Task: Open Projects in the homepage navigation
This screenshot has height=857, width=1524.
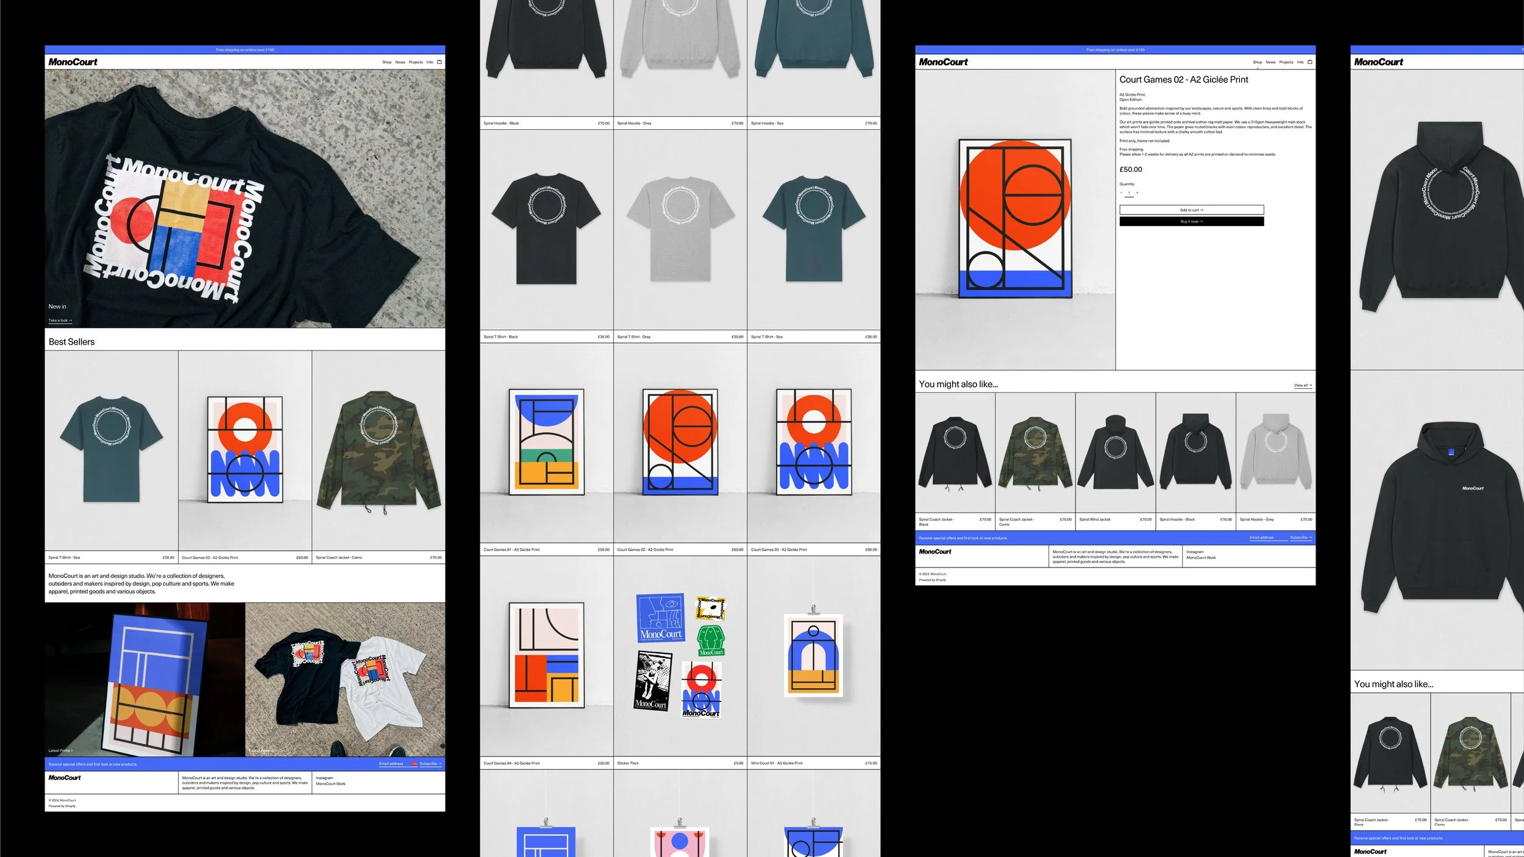Action: [x=416, y=62]
